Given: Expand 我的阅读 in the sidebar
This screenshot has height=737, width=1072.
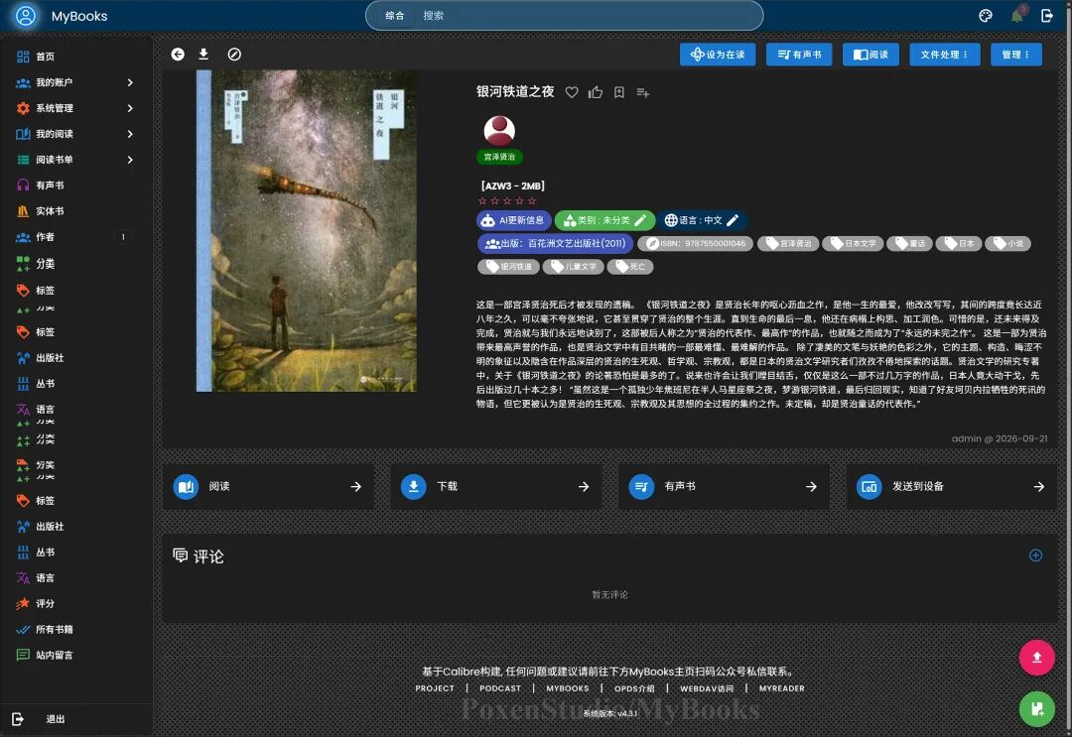Looking at the screenshot, I should point(75,134).
